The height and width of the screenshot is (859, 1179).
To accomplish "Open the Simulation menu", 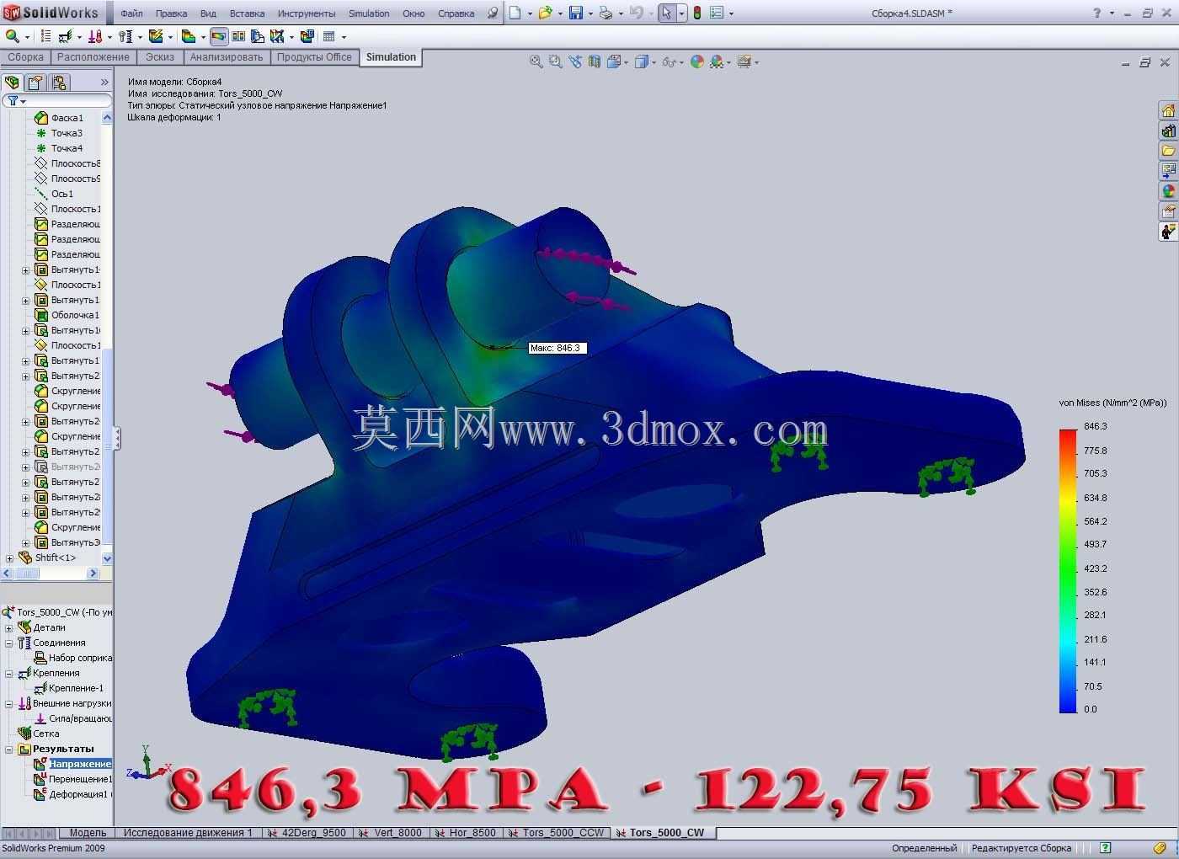I will pos(369,13).
